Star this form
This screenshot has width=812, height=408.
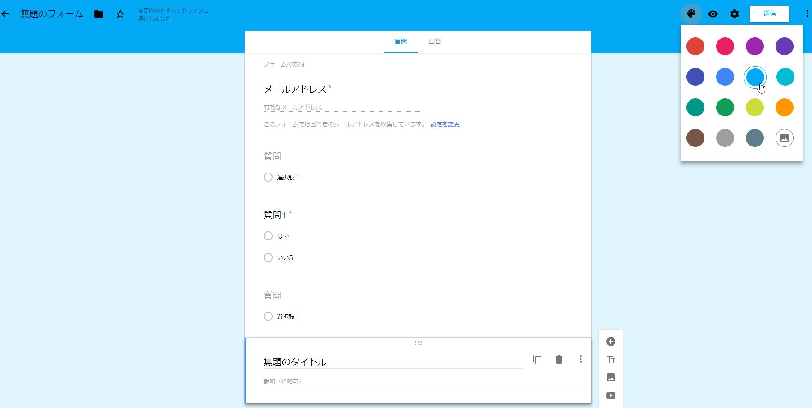[120, 14]
